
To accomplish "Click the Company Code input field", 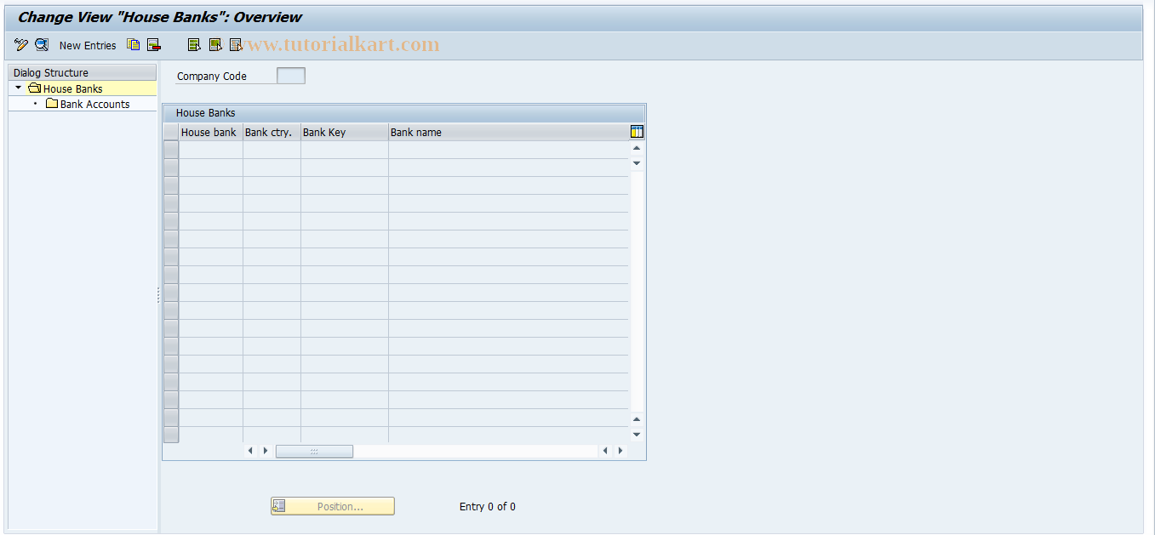I will (x=291, y=76).
